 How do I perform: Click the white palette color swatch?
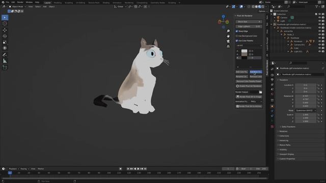tap(244, 51)
